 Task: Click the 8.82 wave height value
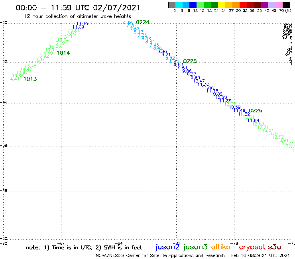point(170,58)
